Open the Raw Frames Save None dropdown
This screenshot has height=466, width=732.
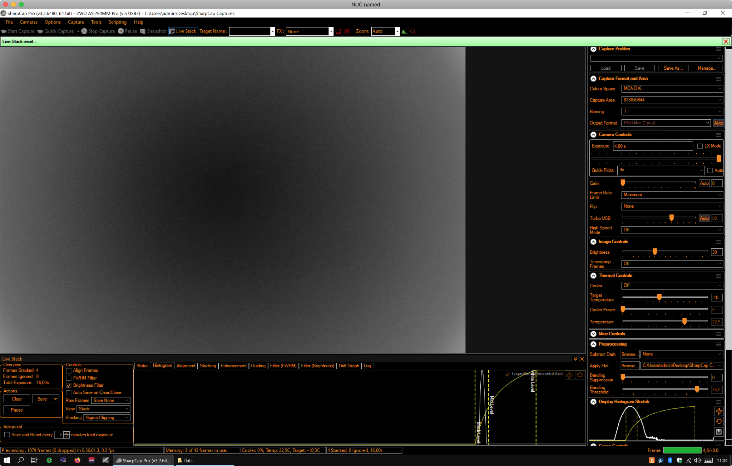click(110, 400)
